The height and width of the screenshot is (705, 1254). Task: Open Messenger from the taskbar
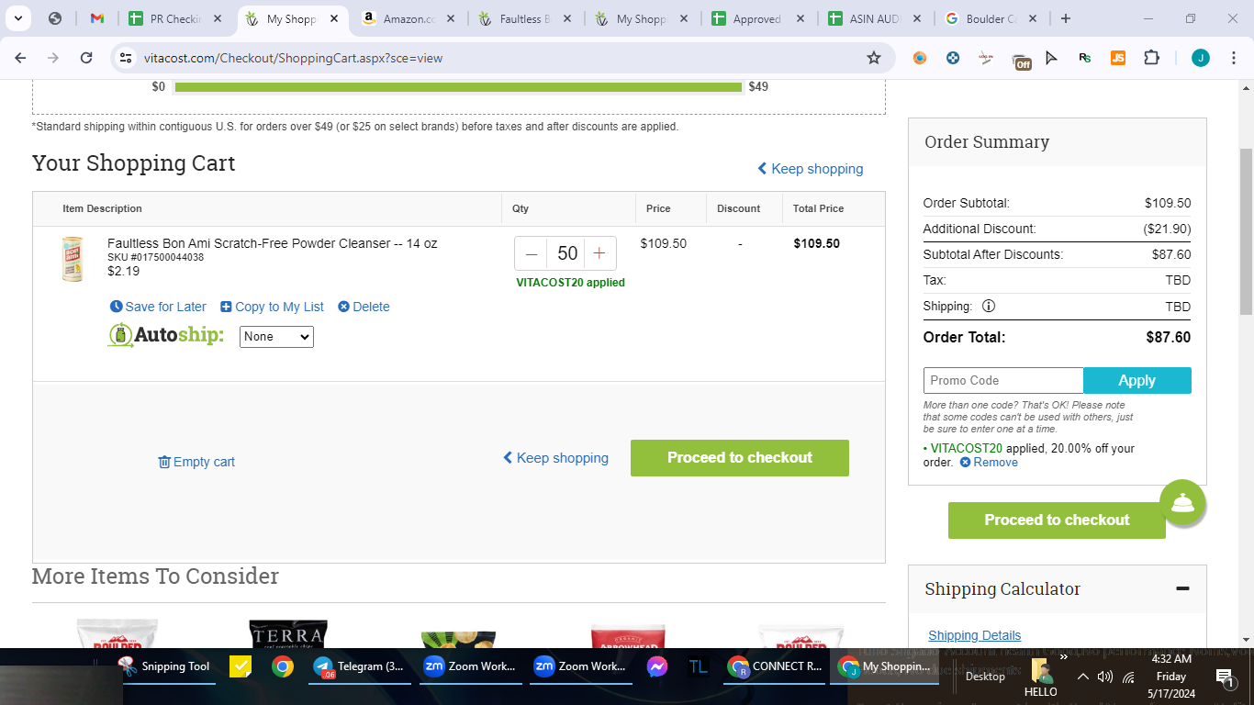pos(656,666)
